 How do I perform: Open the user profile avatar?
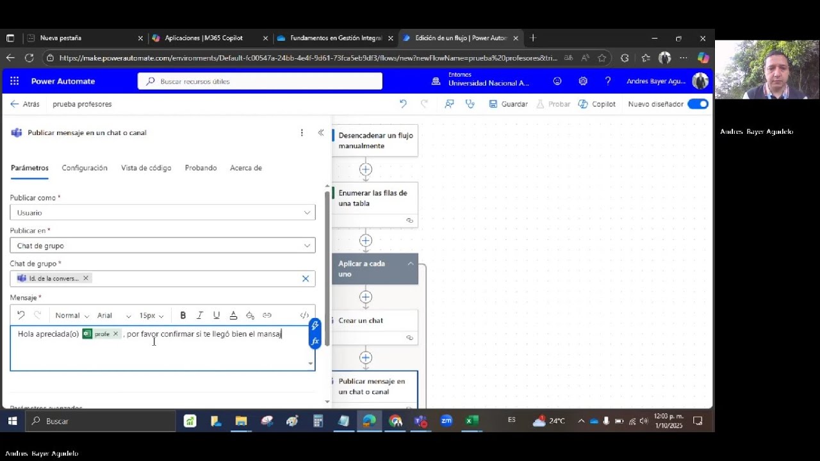(x=700, y=81)
